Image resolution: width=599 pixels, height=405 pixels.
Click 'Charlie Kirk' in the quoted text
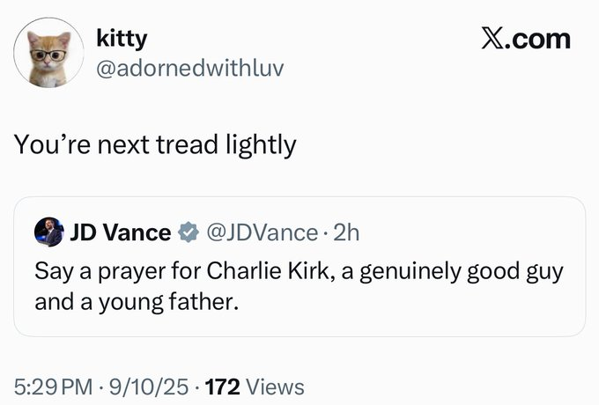268,271
